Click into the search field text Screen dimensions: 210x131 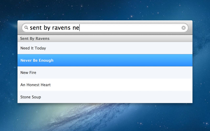(x=105, y=28)
